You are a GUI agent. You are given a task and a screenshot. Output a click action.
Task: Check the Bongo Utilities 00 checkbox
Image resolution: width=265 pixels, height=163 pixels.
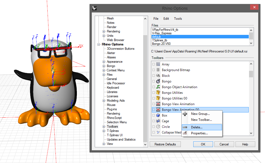[x=153, y=98]
